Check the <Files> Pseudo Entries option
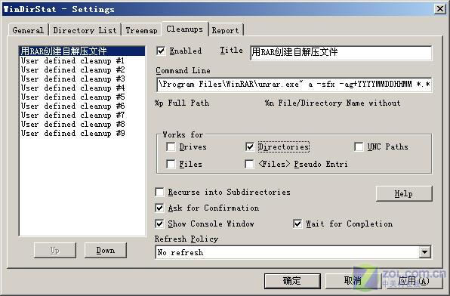Viewport: 450px width, 296px height. [x=249, y=164]
